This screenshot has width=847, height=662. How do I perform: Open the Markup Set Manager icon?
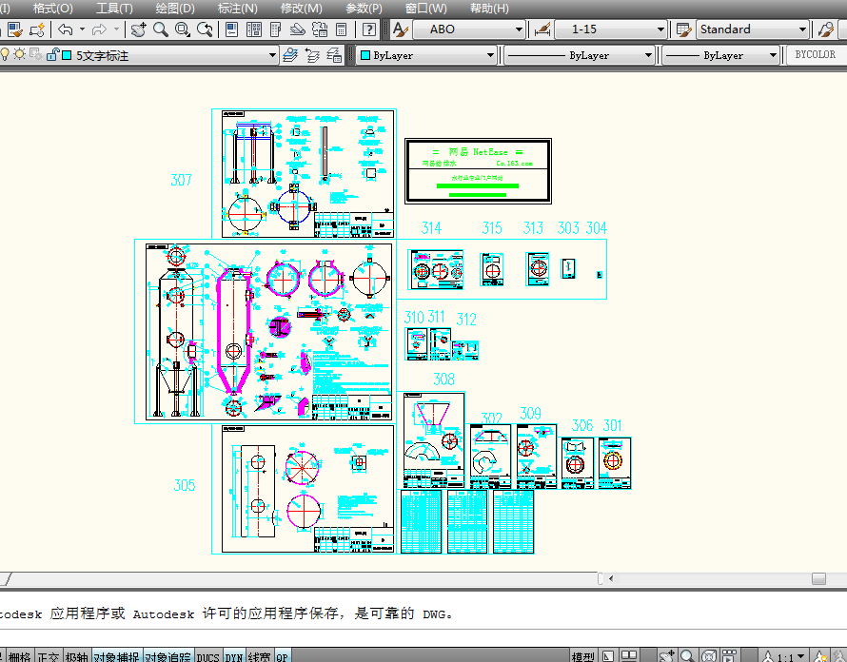click(x=320, y=29)
